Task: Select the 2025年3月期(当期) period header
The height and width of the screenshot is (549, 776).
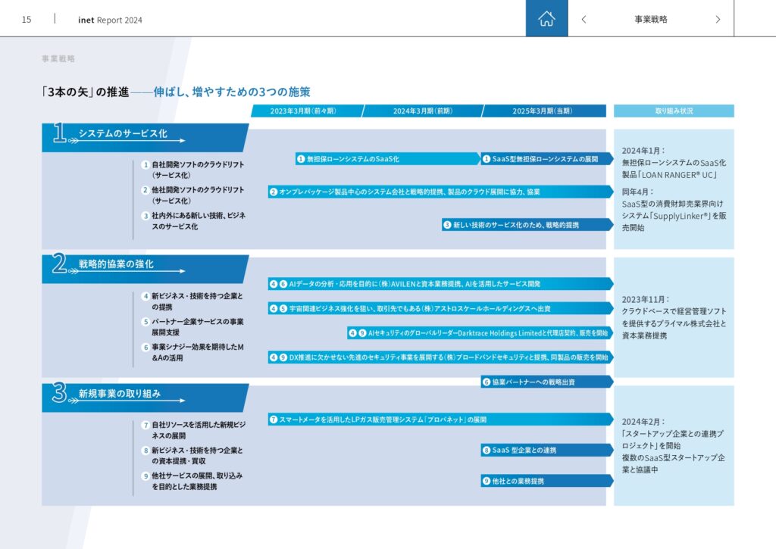Action: point(543,111)
